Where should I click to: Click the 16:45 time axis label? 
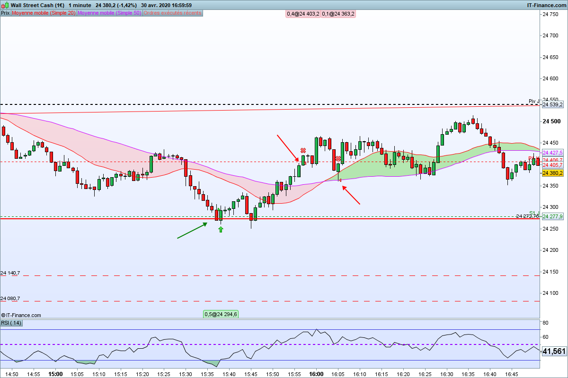512,374
